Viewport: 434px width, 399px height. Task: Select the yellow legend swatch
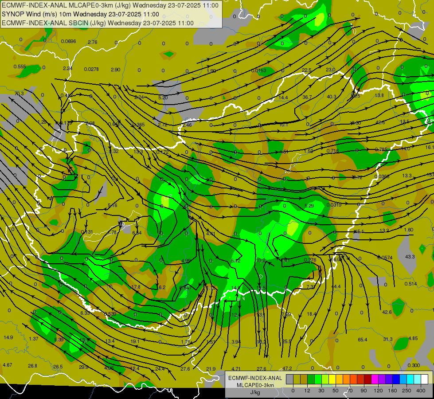tap(332, 379)
